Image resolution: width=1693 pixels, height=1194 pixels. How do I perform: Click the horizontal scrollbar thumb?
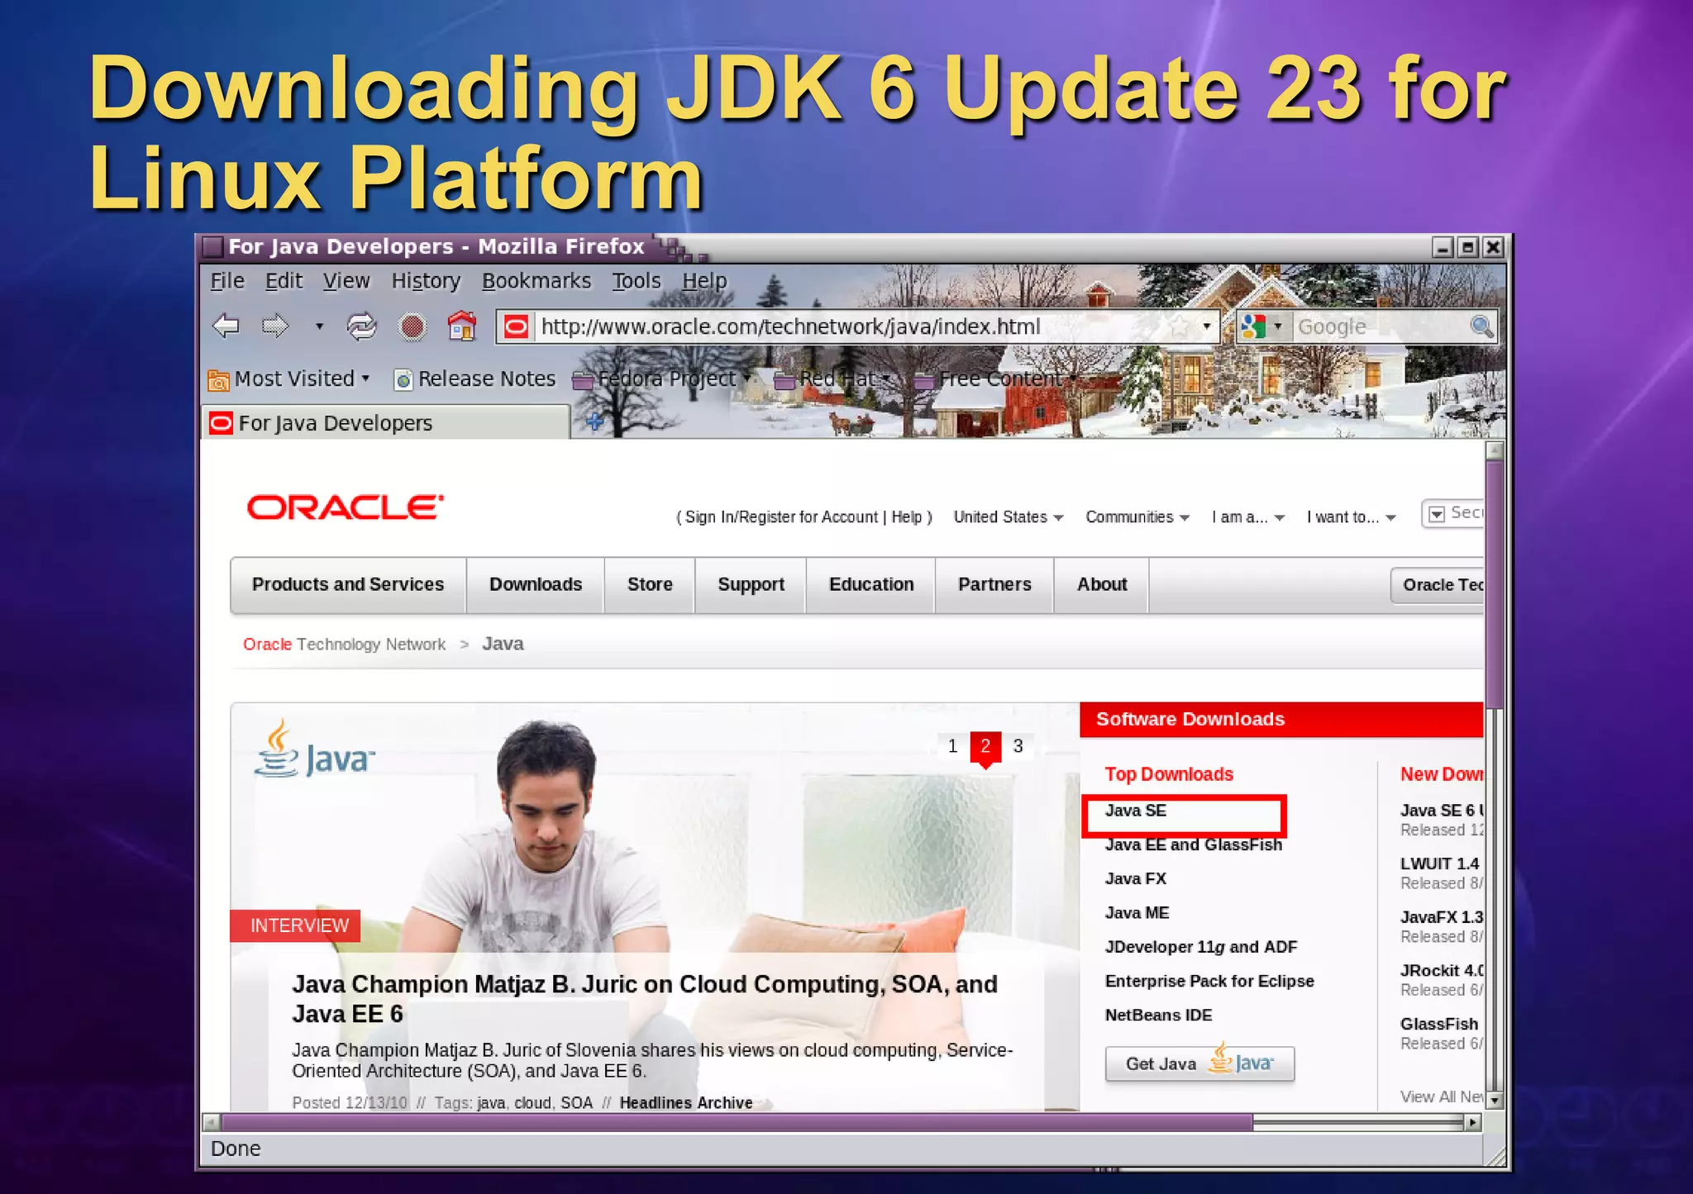coord(737,1122)
